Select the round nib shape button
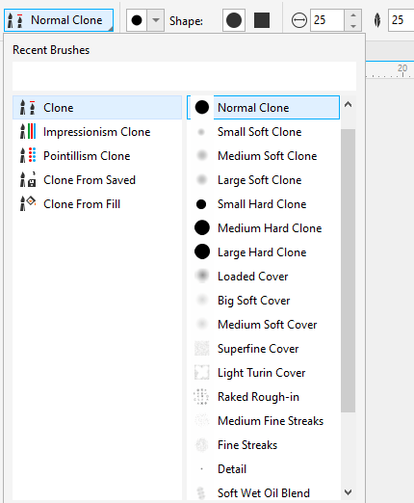This screenshot has height=503, width=414. (234, 20)
